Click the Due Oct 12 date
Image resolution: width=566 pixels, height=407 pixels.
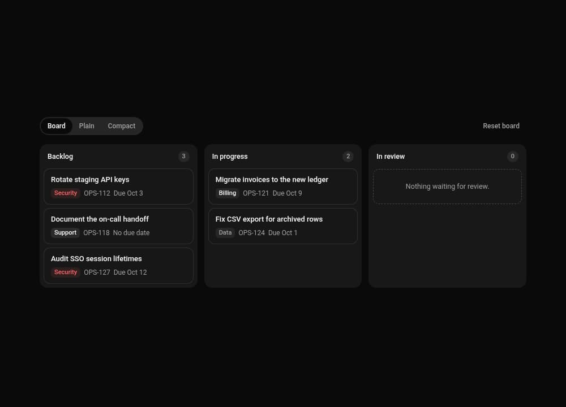pyautogui.click(x=130, y=272)
